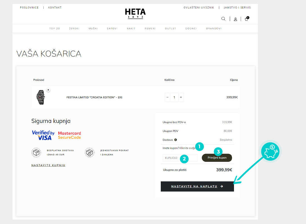The height and width of the screenshot is (224, 306).
Task: Click the 'Količina' column header
Action: [169, 80]
